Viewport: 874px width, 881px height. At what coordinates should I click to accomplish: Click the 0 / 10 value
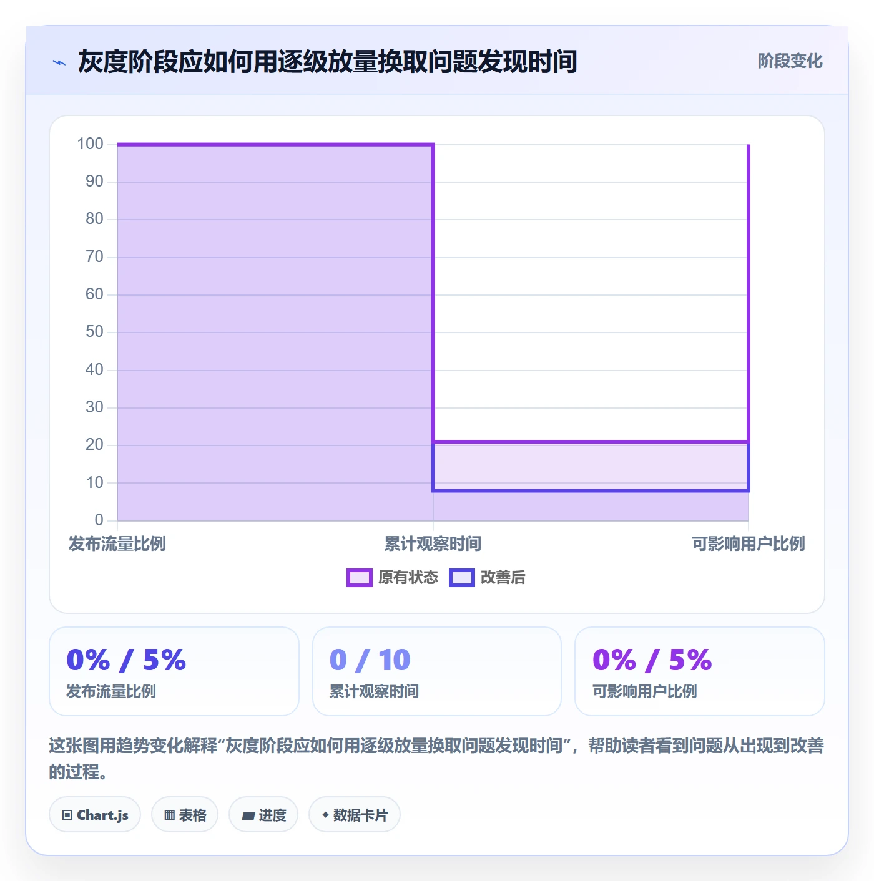click(370, 660)
